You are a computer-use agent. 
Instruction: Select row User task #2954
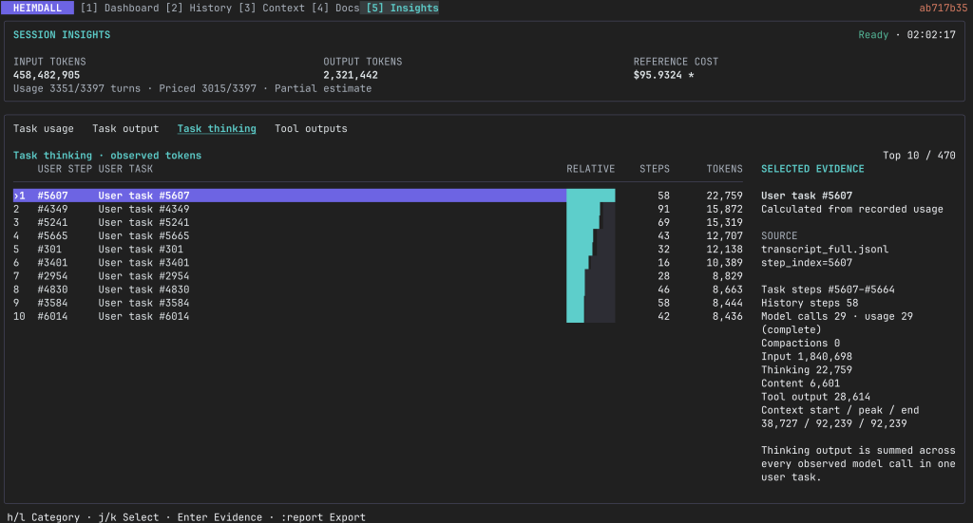click(377, 276)
